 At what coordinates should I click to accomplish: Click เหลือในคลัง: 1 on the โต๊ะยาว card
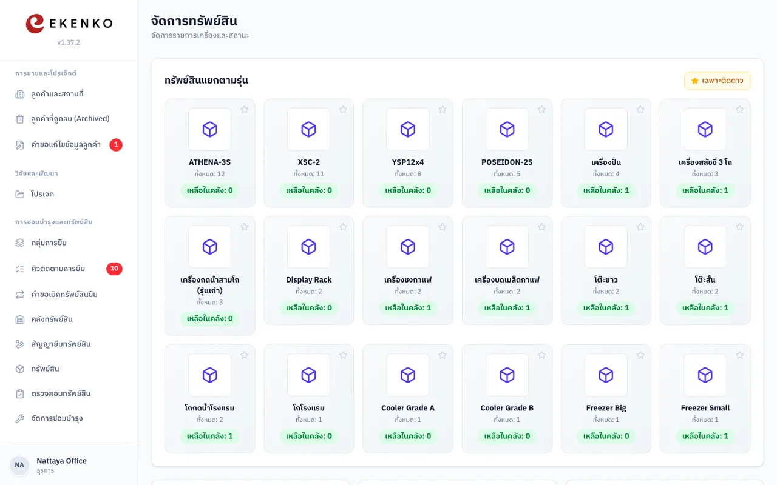coord(606,308)
